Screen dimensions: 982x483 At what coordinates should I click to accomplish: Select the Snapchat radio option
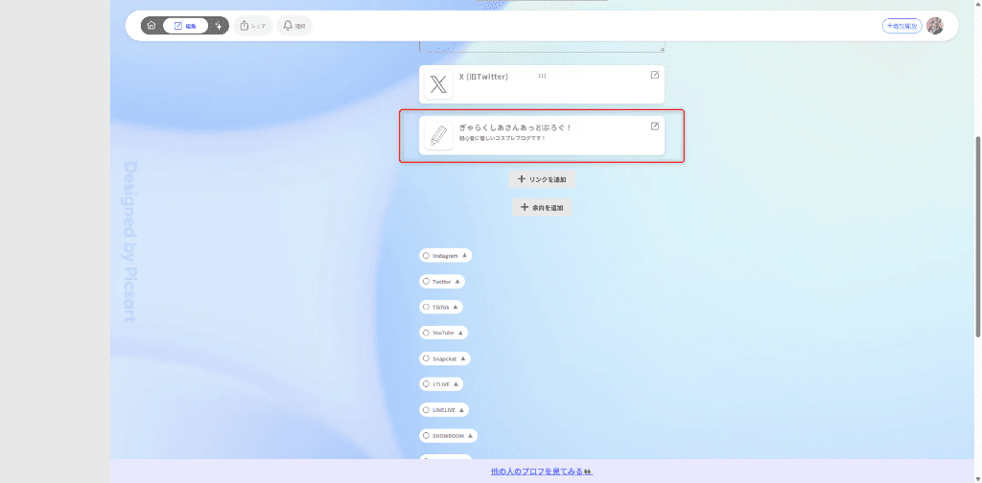427,358
